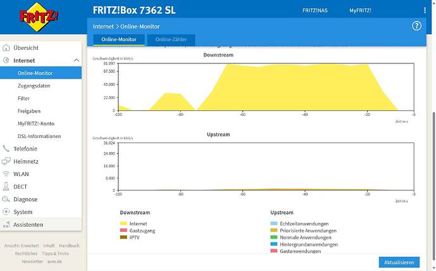
Task: Click the Heimnetz network icon
Action: [6, 161]
